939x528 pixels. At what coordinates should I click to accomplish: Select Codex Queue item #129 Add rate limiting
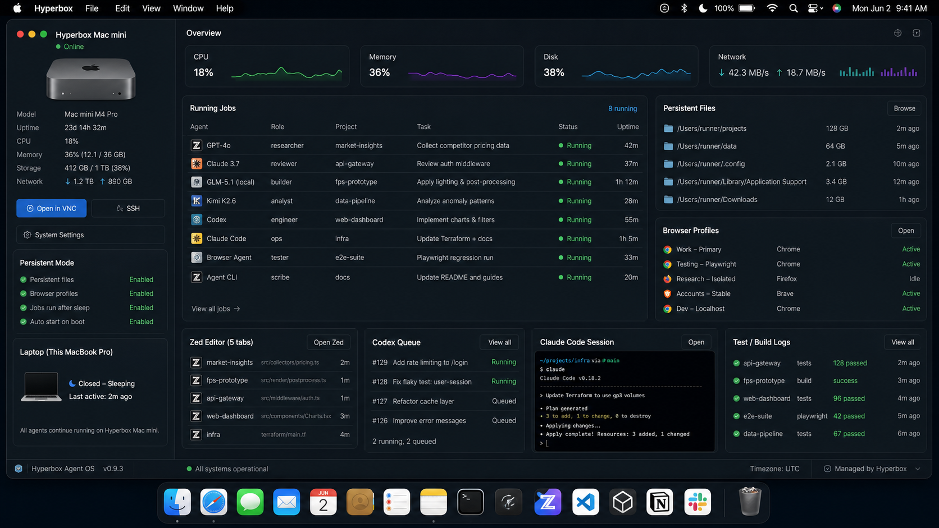[444, 362]
